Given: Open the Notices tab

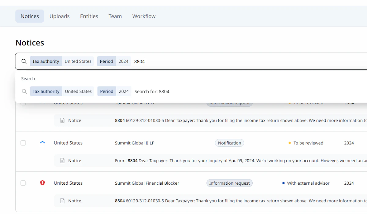Looking at the screenshot, I should pos(30,16).
